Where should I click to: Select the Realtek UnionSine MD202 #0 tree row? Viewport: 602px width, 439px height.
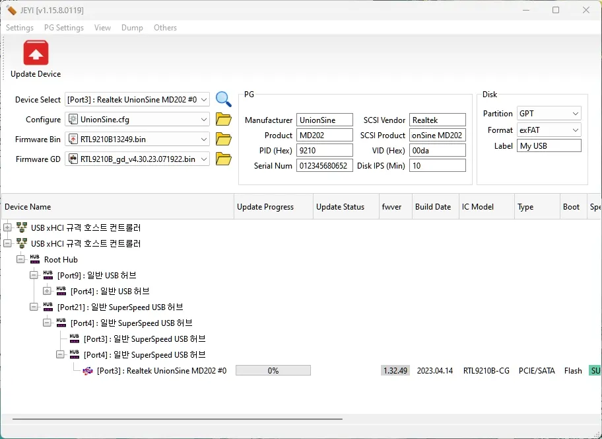click(x=162, y=371)
